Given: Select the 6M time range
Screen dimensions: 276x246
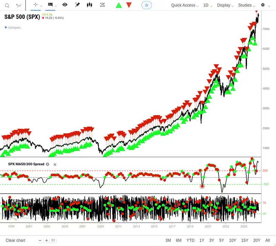Looking at the screenshot, I should click(x=178, y=240).
